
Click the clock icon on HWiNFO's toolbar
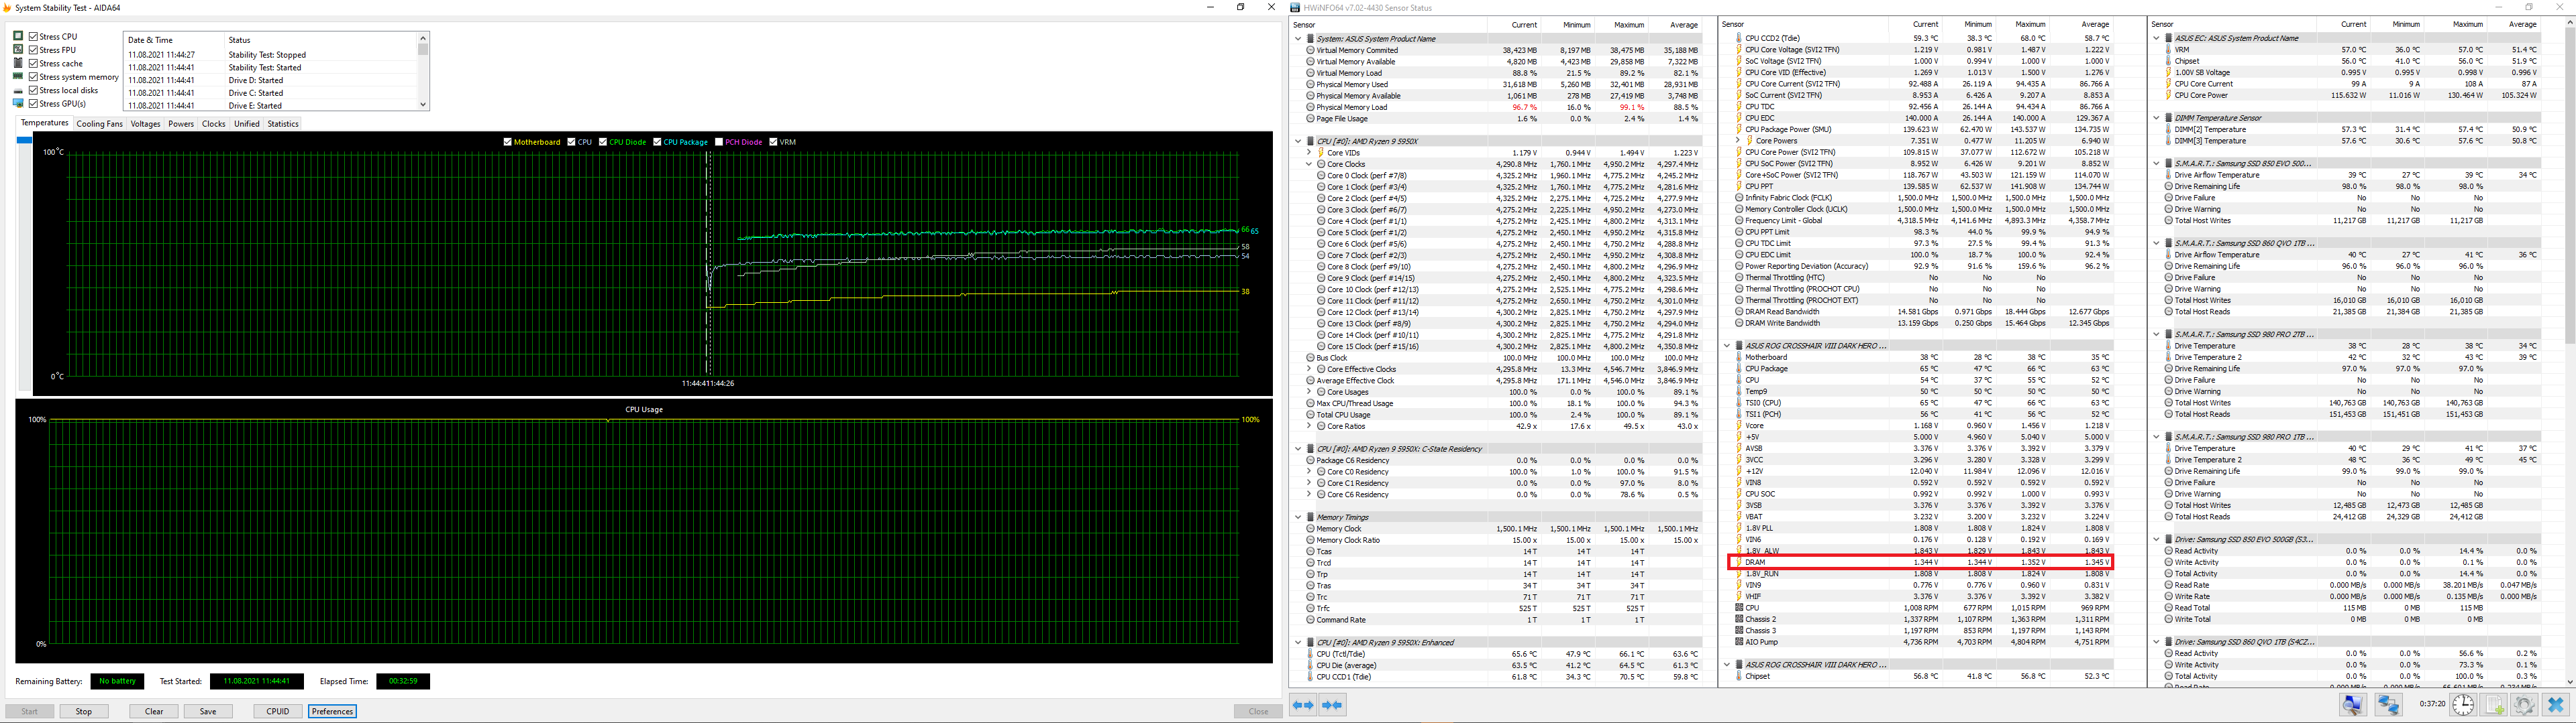[2462, 704]
